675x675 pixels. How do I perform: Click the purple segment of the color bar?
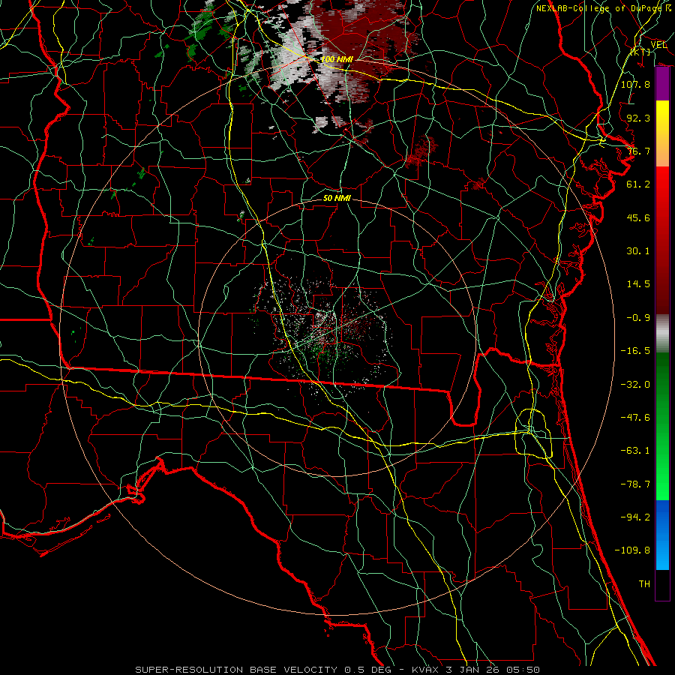pos(662,83)
